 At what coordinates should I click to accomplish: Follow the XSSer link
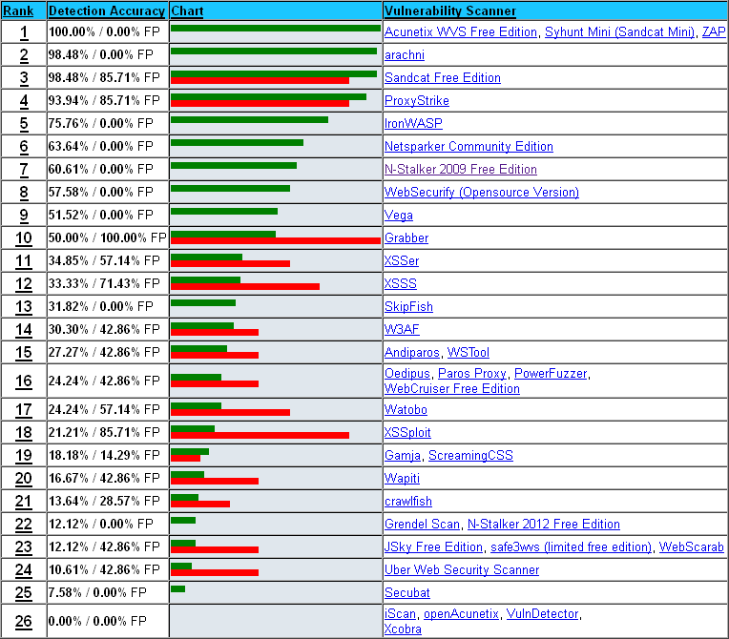coord(402,260)
